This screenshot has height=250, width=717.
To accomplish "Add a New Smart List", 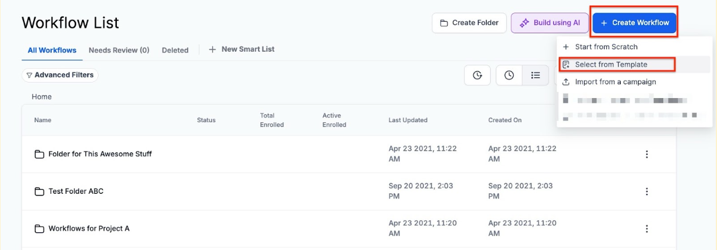I will tap(242, 49).
